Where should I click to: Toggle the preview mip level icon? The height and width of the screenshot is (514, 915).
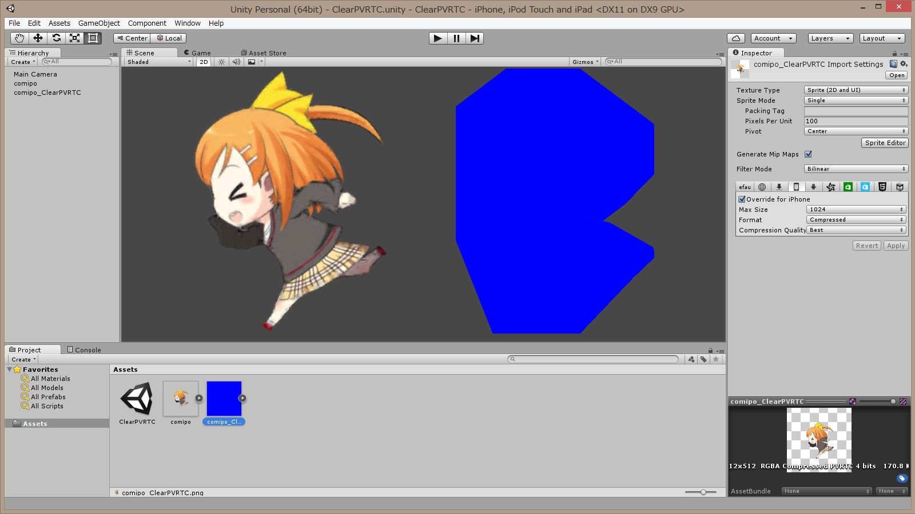pyautogui.click(x=903, y=401)
